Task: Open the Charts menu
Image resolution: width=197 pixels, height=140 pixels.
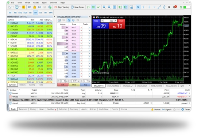Action: point(36,3)
